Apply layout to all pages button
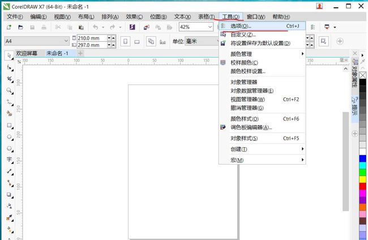Image resolution: width=368 pixels, height=240 pixels. coord(151,41)
